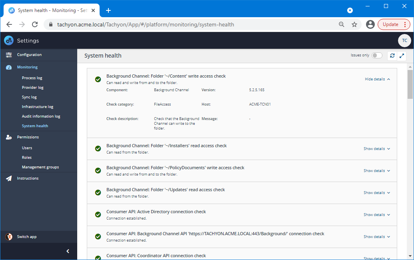Click the 'System health' page heading
The width and height of the screenshot is (414, 260).
[103, 56]
